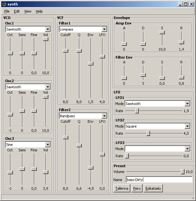Click the Osc1 Fine slider handle
The width and height of the screenshot is (196, 201).
click(x=34, y=53)
